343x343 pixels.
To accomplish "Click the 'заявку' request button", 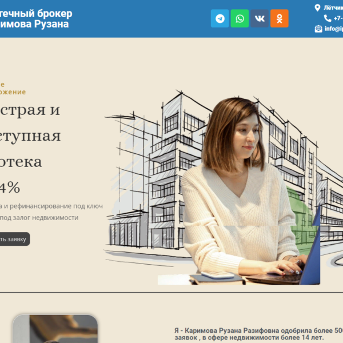I will pos(14,239).
